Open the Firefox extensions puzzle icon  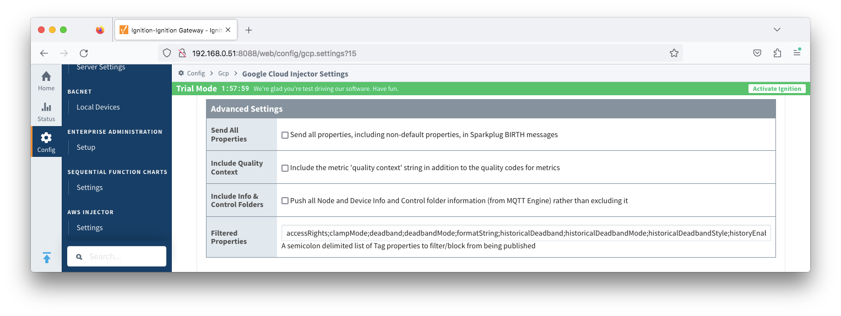777,53
